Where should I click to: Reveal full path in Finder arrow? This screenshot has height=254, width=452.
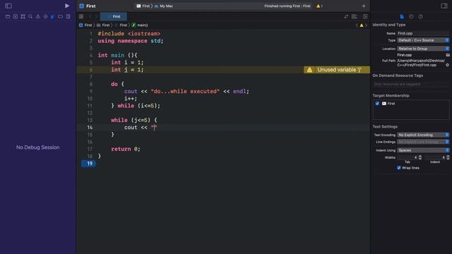click(447, 65)
